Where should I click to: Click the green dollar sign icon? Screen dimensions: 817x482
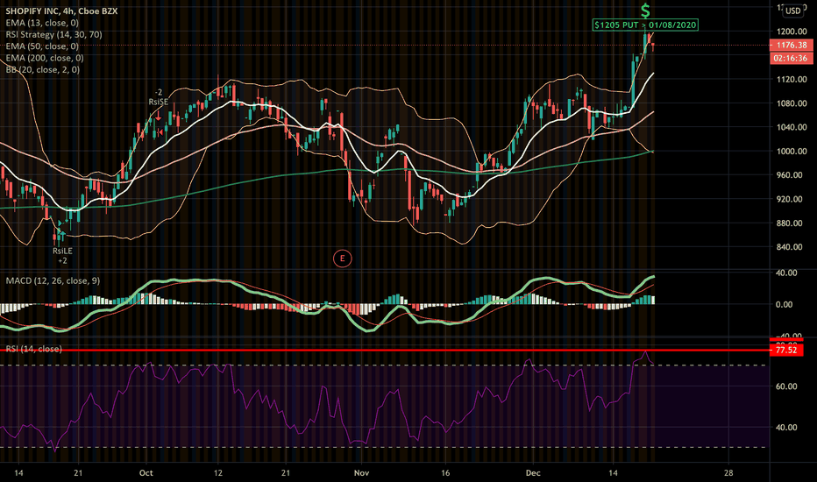[x=645, y=11]
